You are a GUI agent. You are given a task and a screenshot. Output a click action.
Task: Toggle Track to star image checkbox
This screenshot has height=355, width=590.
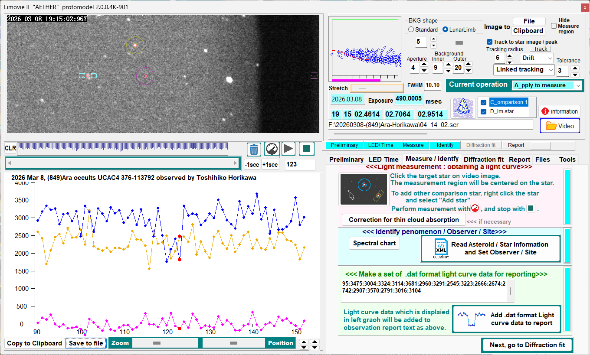click(x=490, y=42)
